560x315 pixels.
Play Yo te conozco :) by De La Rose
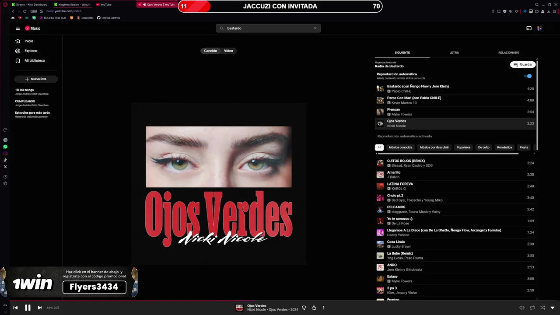tap(455, 221)
